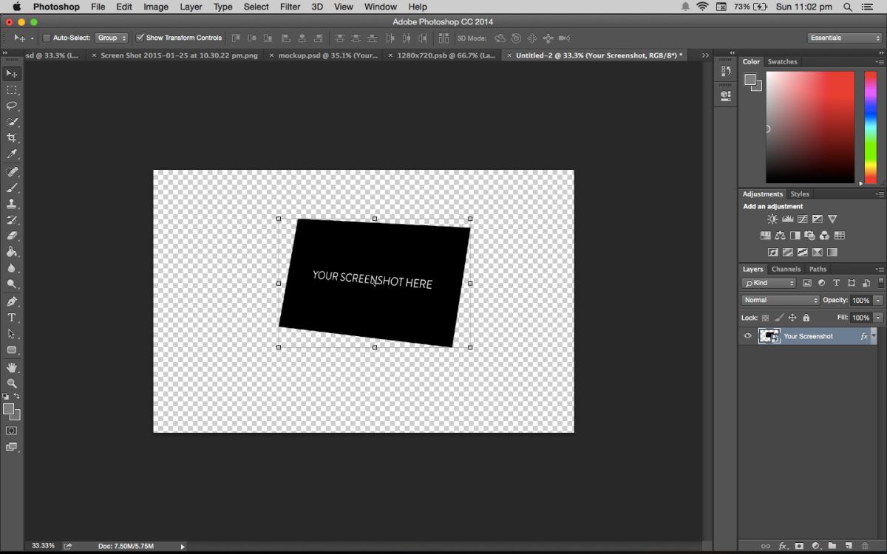Screen dimensions: 887x554
Task: Select the Rectangular Marquee tool
Action: [x=12, y=90]
